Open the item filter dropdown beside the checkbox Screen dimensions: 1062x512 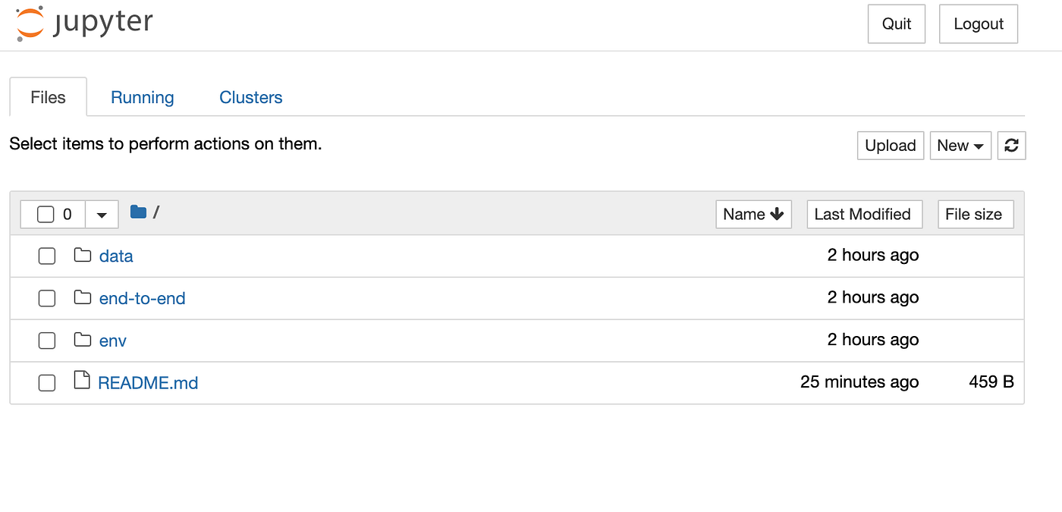tap(101, 214)
